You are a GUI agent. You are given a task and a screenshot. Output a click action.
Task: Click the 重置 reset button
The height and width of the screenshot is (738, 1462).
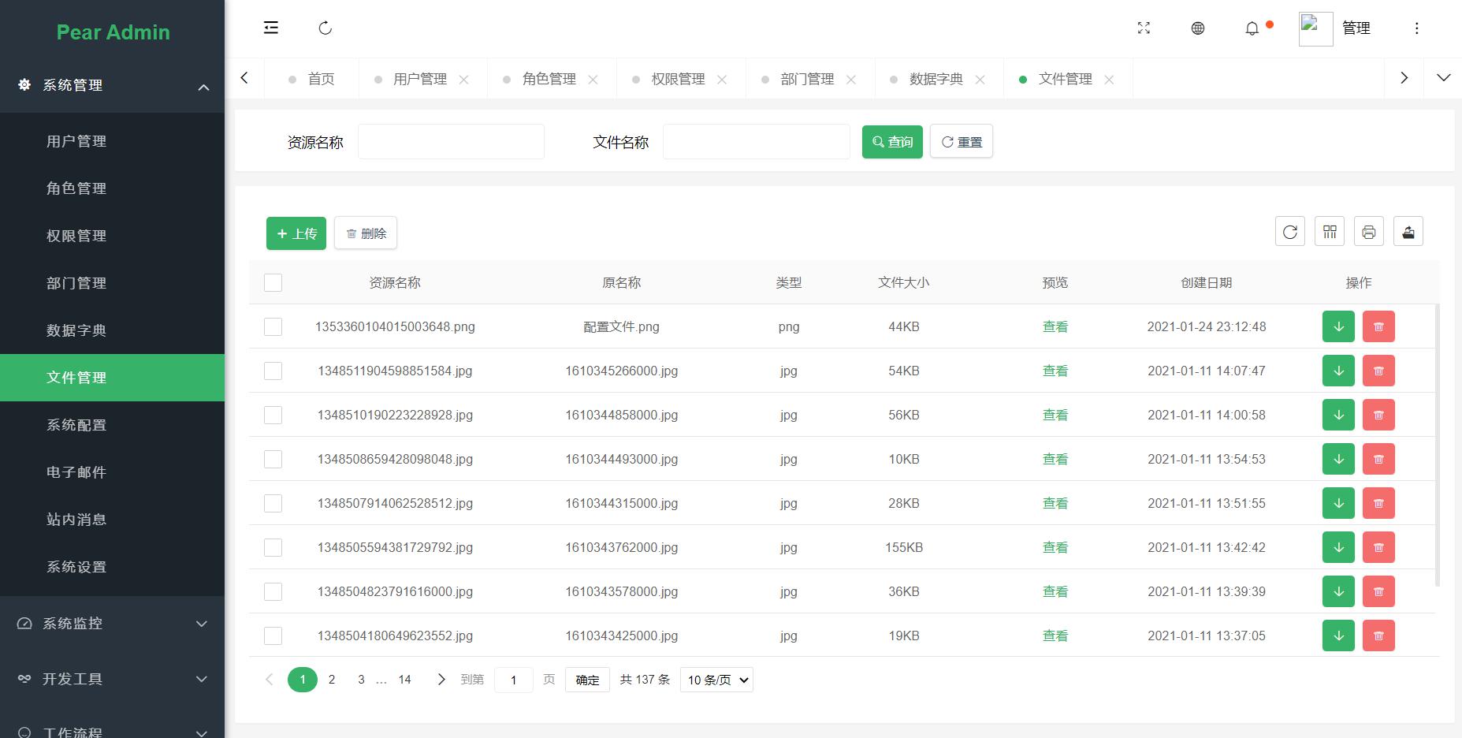pos(962,142)
